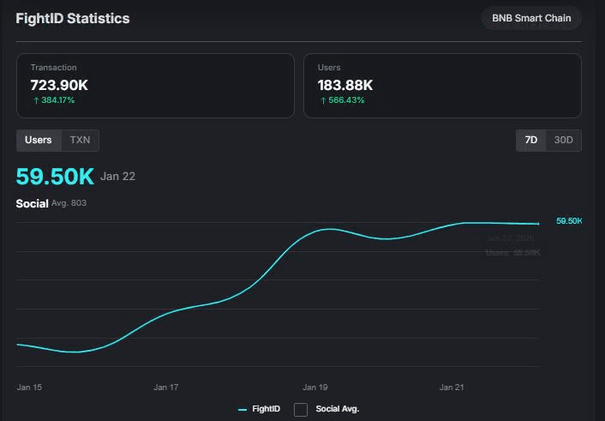Click the 59.50K end-of-line value label
This screenshot has height=421, width=605.
pyautogui.click(x=569, y=221)
